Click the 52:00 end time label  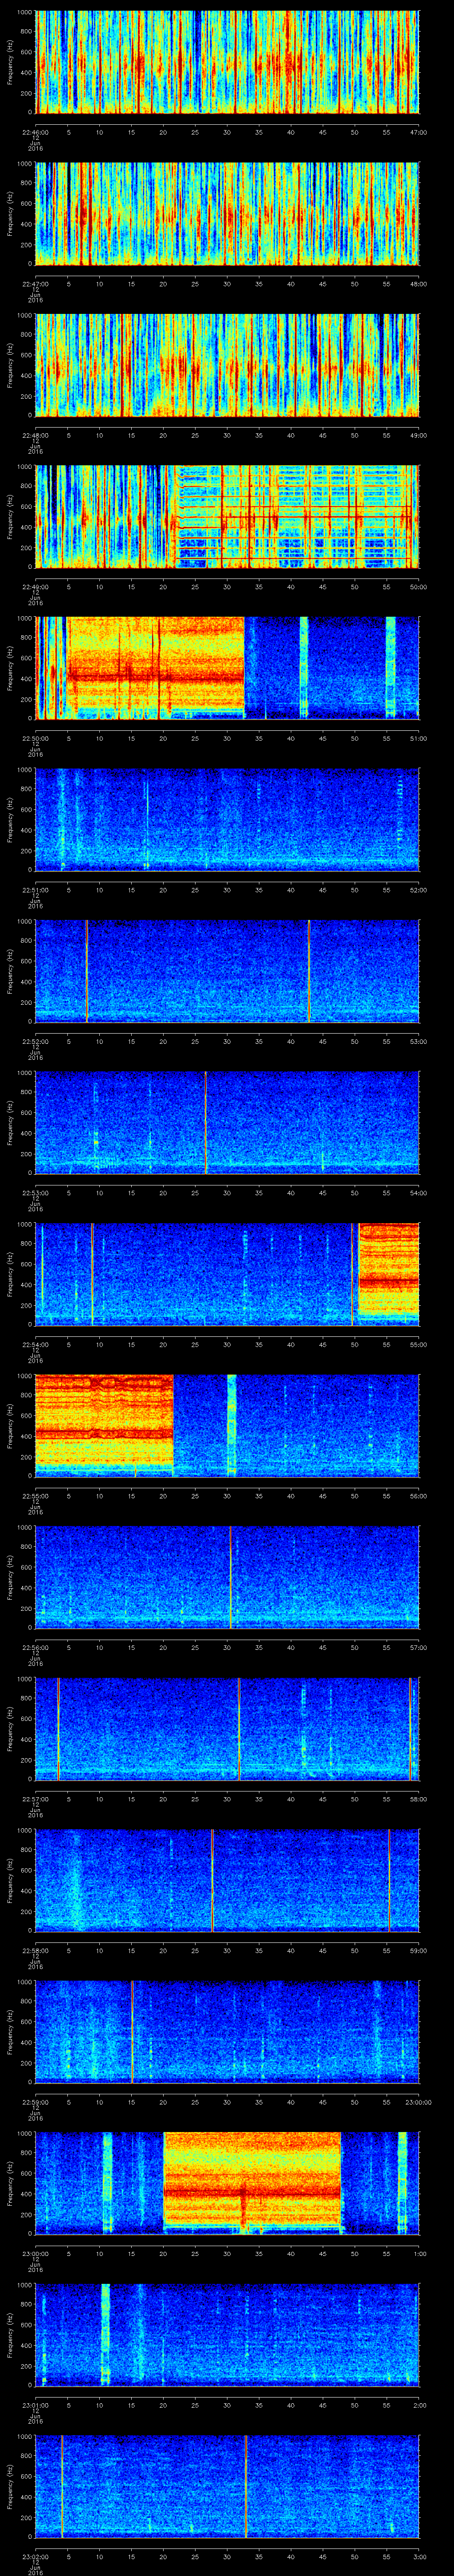pos(418,890)
